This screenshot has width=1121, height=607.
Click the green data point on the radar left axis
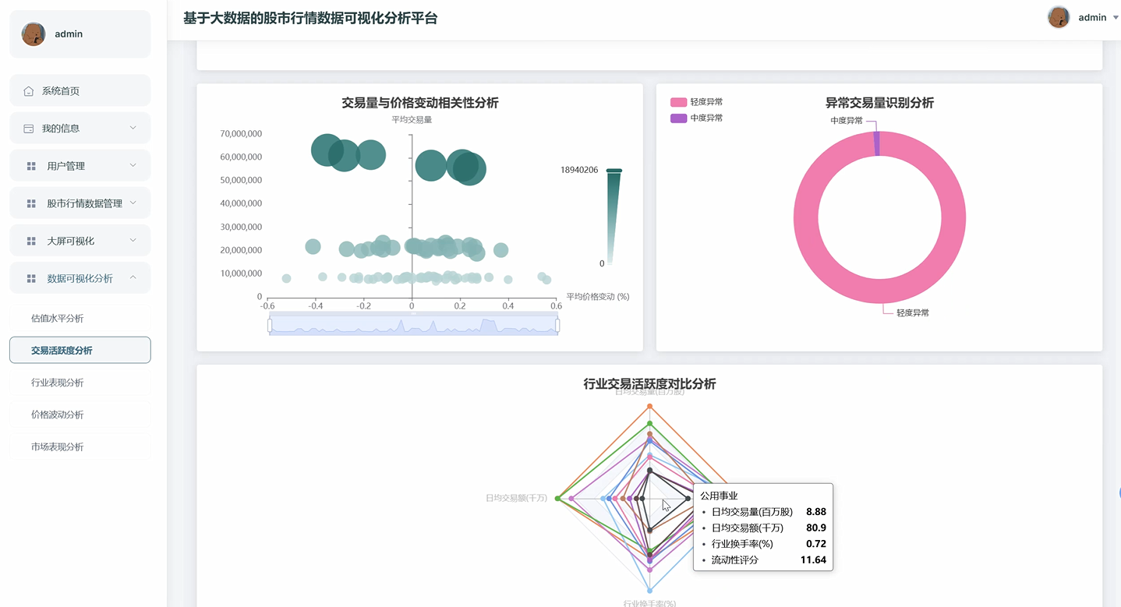click(x=557, y=498)
